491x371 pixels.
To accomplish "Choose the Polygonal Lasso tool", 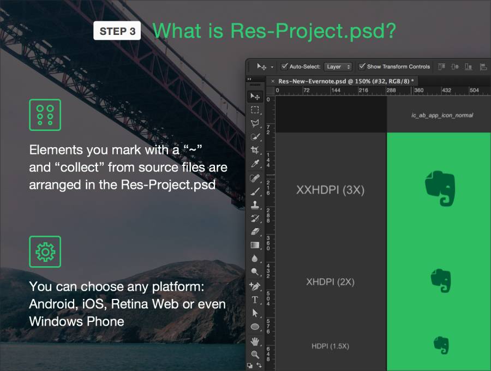I will click(255, 124).
